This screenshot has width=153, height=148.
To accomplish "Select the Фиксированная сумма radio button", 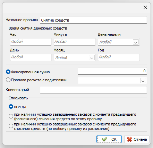I will [x=8, y=72].
